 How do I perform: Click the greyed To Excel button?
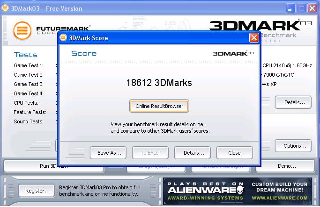coord(150,153)
